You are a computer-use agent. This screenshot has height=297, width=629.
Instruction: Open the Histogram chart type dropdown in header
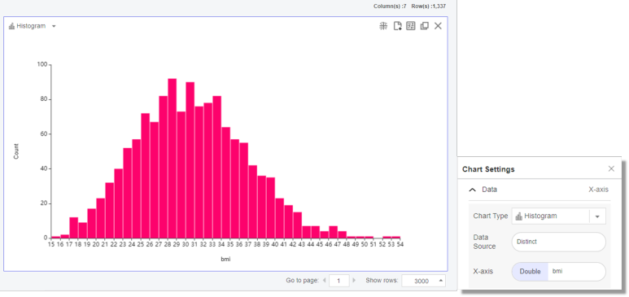[x=54, y=26]
